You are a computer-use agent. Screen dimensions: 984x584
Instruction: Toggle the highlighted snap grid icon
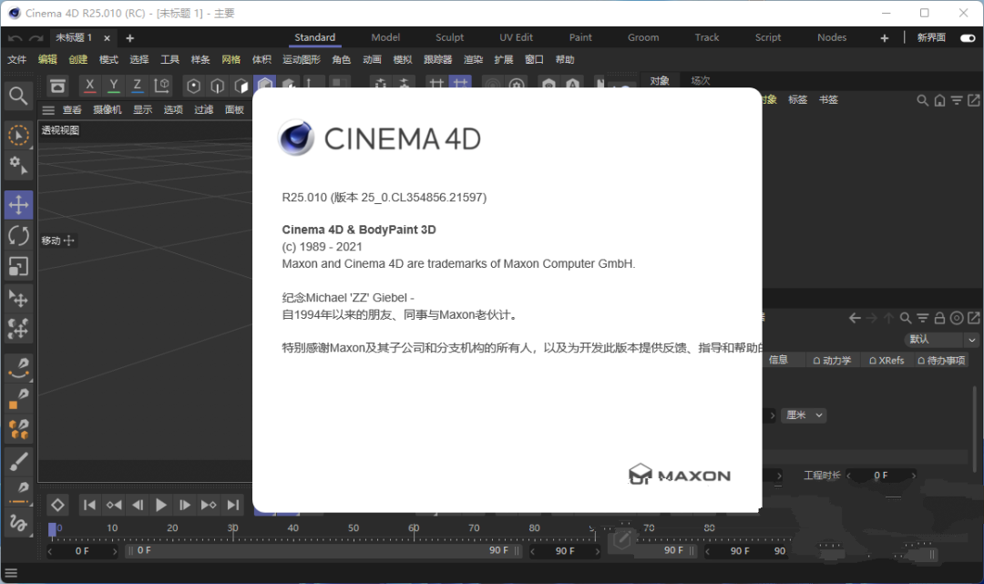[x=461, y=84]
